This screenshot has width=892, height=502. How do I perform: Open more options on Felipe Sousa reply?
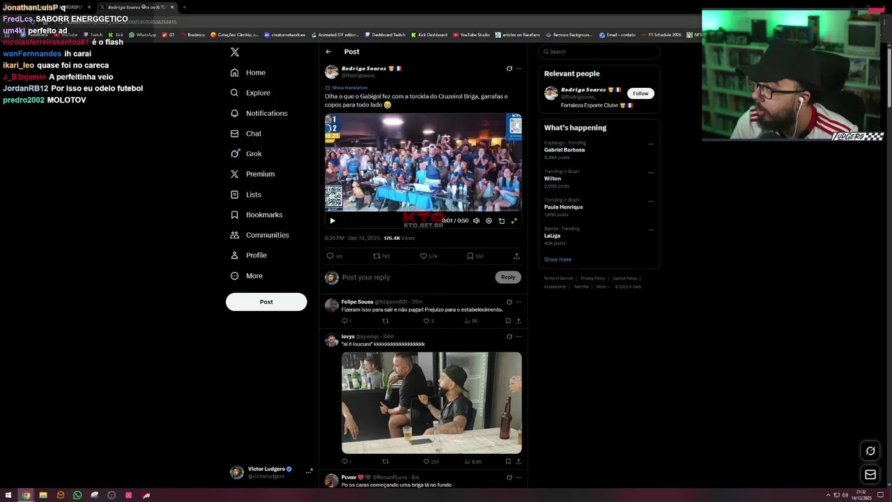tap(518, 302)
